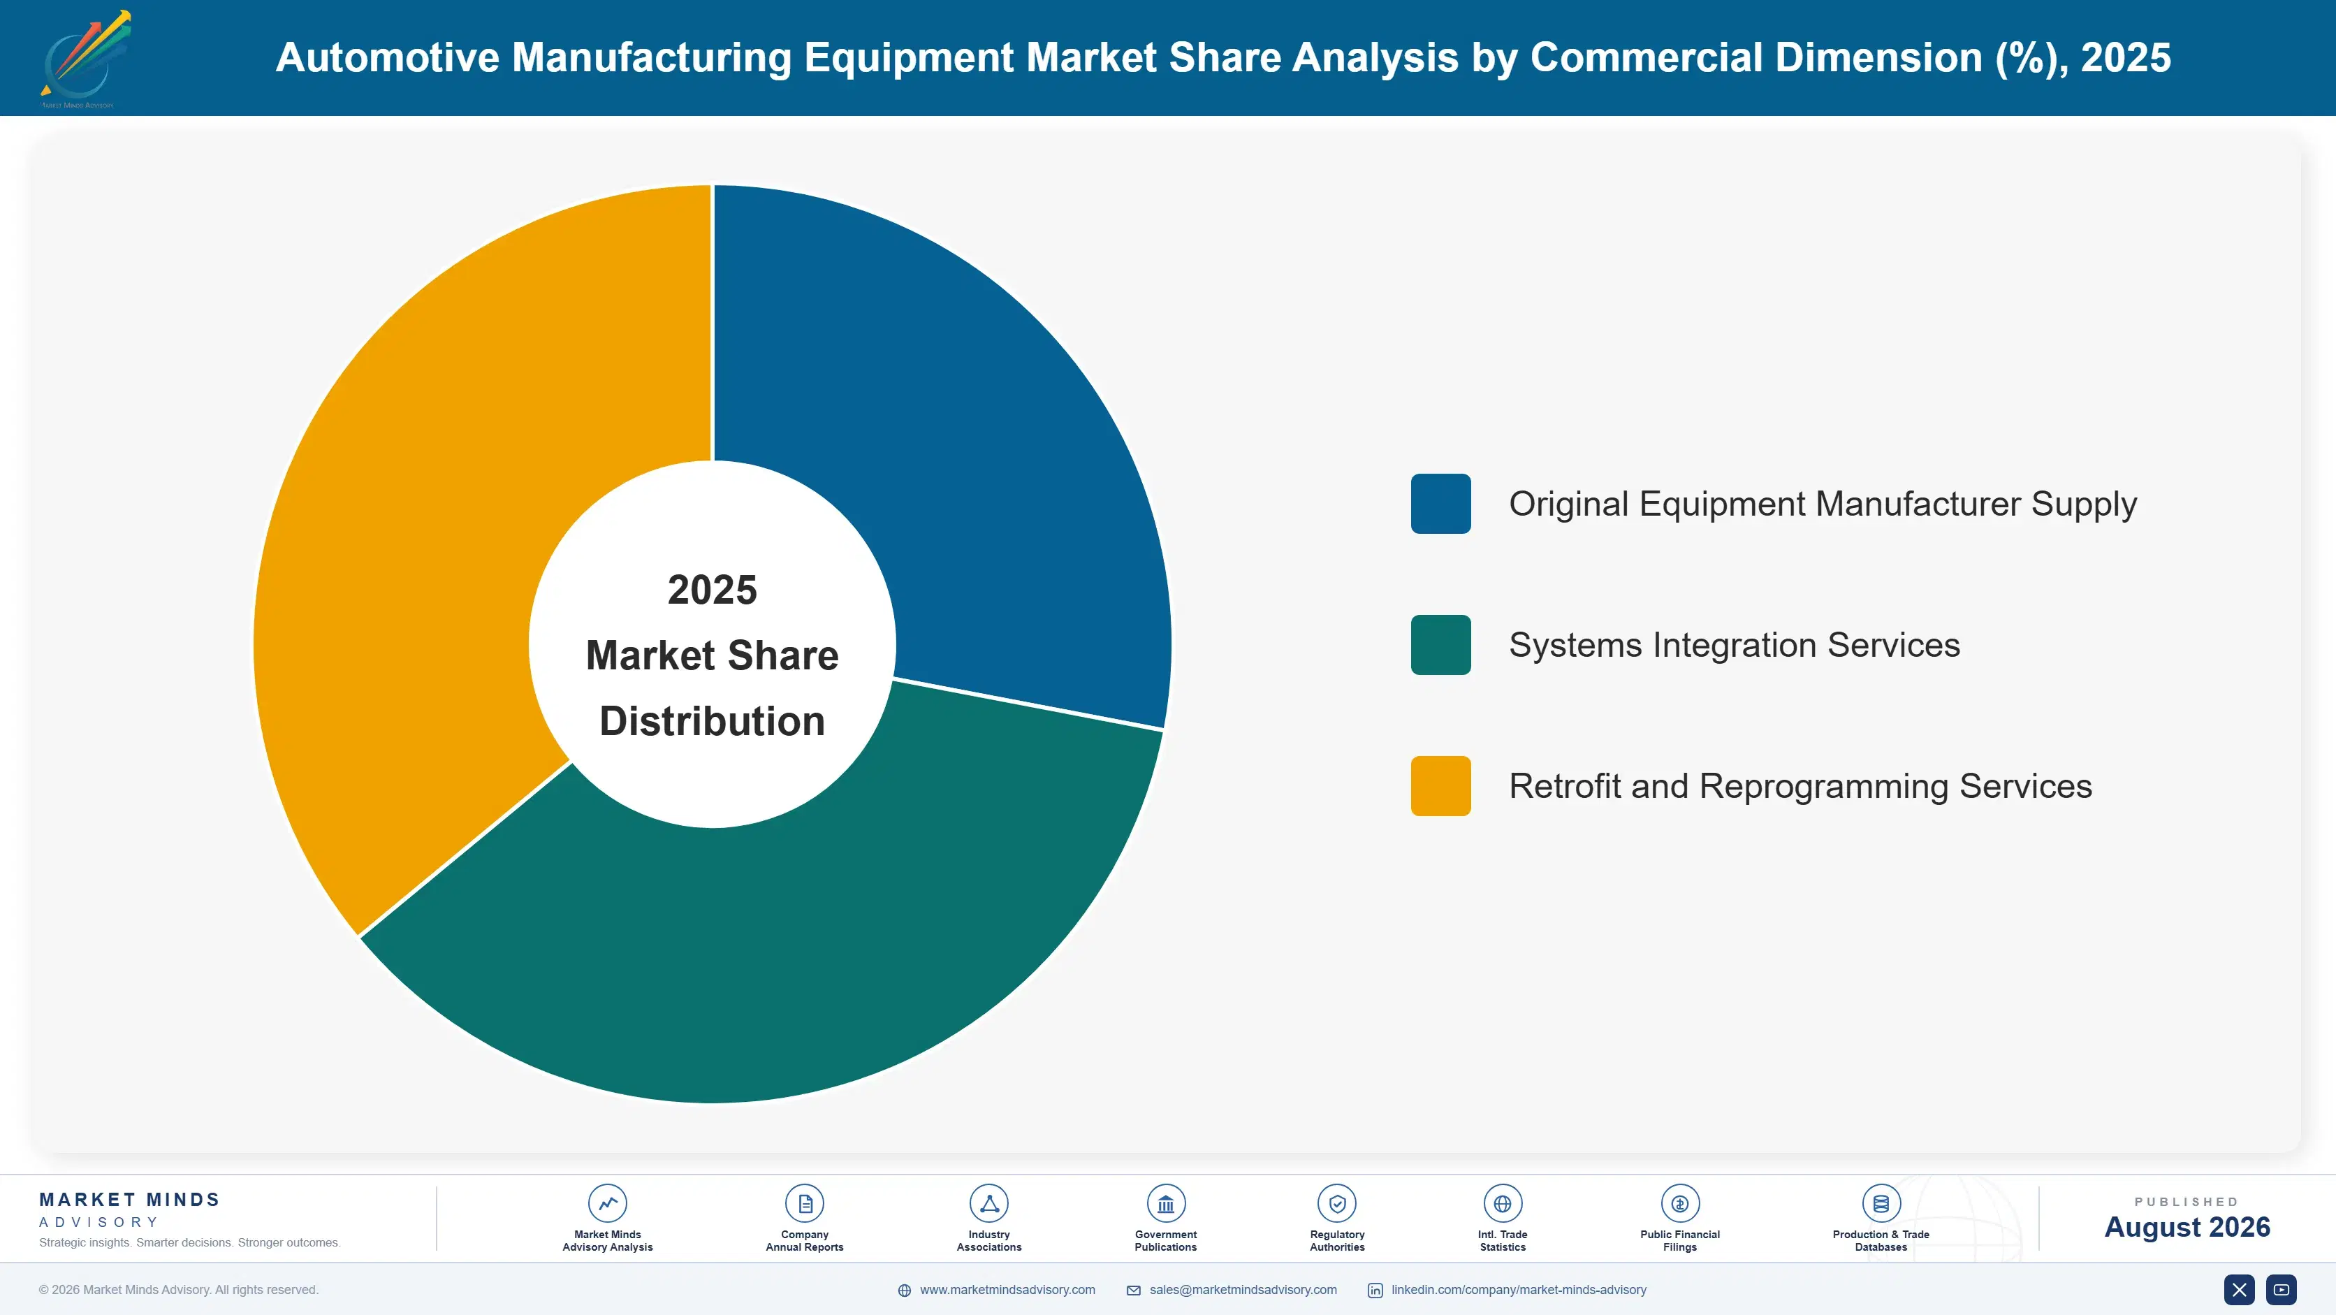
Task: Click 'Systems Integration Services' legend label
Action: (1734, 645)
